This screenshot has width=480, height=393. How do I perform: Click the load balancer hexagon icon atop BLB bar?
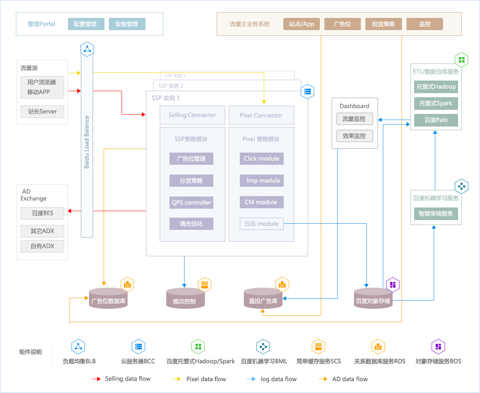pyautogui.click(x=87, y=49)
